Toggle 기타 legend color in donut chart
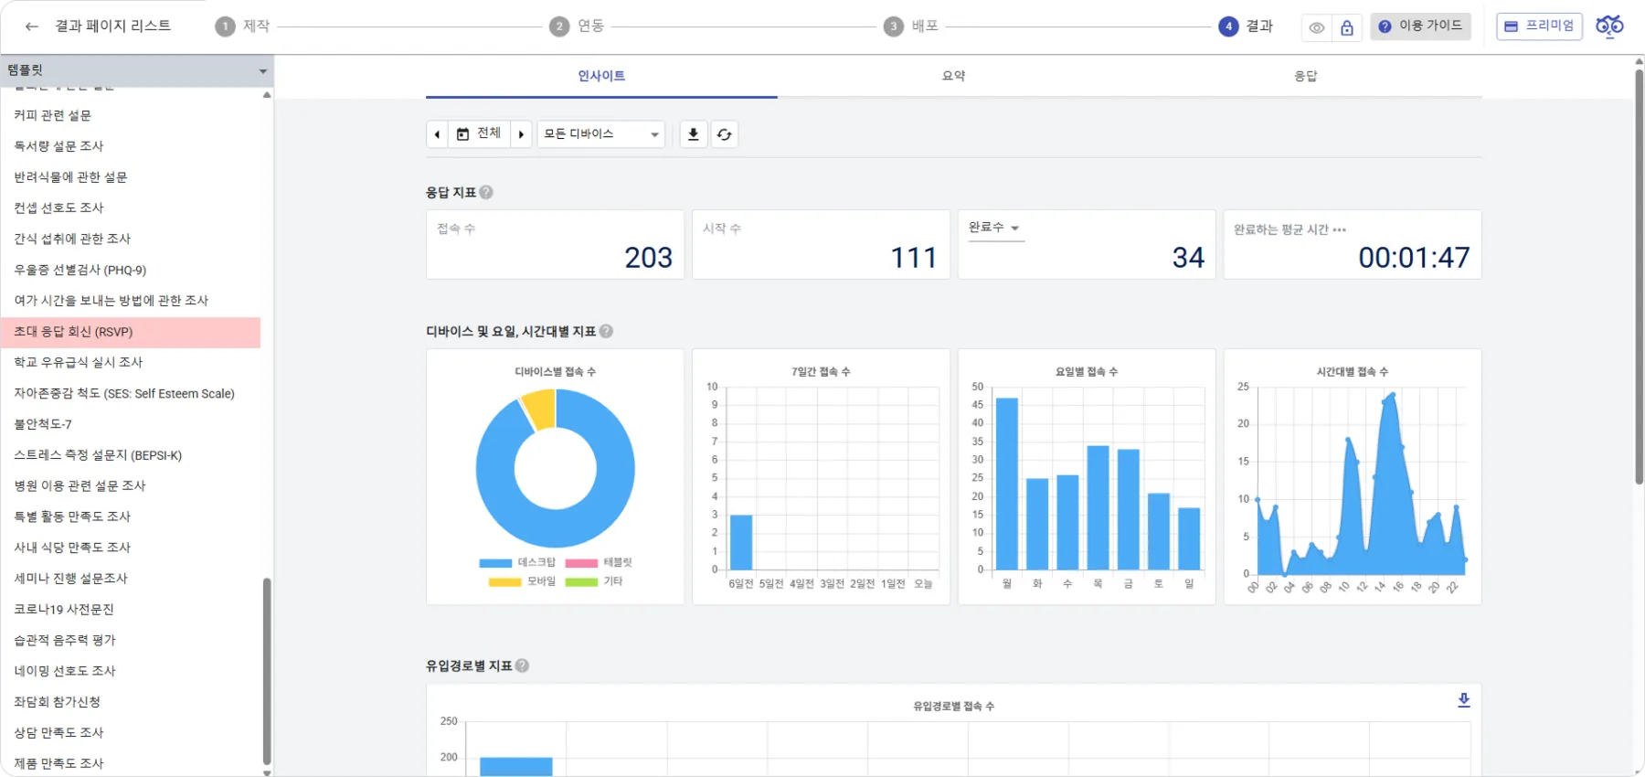The height and width of the screenshot is (777, 1645). (x=581, y=582)
